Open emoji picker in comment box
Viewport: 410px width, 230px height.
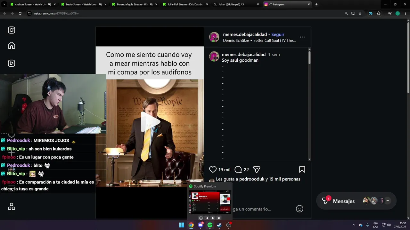[x=299, y=209]
